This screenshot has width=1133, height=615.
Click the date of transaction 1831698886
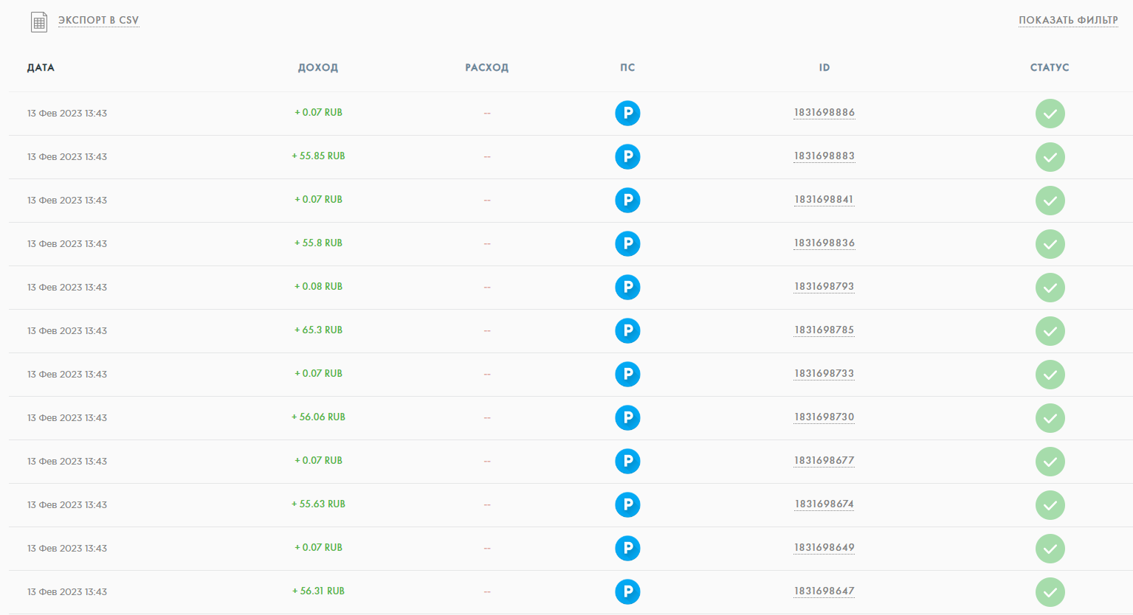coord(67,114)
